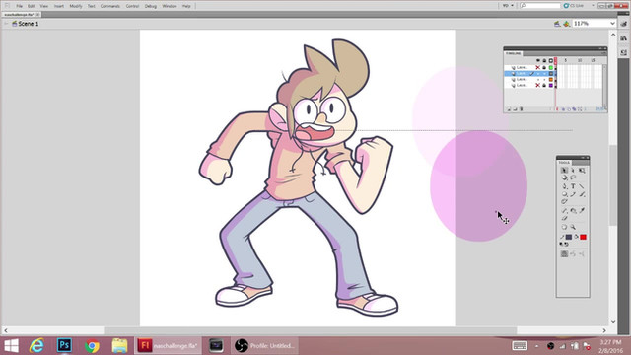Collapse the Tools panel

pos(583,158)
